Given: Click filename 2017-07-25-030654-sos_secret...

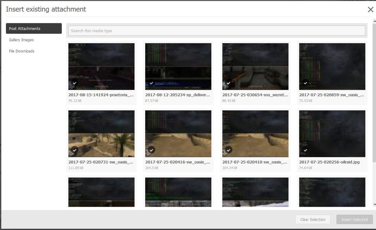Looking at the screenshot, I should [x=255, y=95].
